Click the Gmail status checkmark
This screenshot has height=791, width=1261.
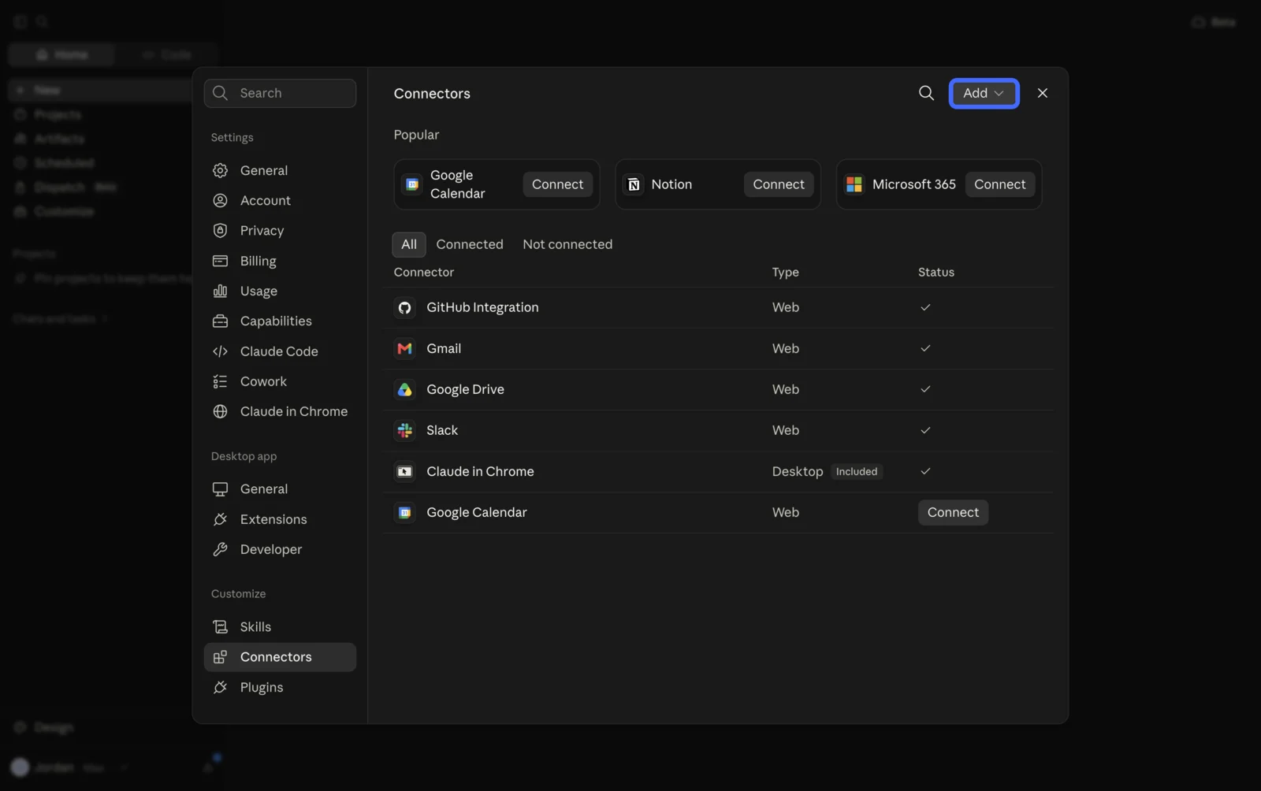[925, 348]
